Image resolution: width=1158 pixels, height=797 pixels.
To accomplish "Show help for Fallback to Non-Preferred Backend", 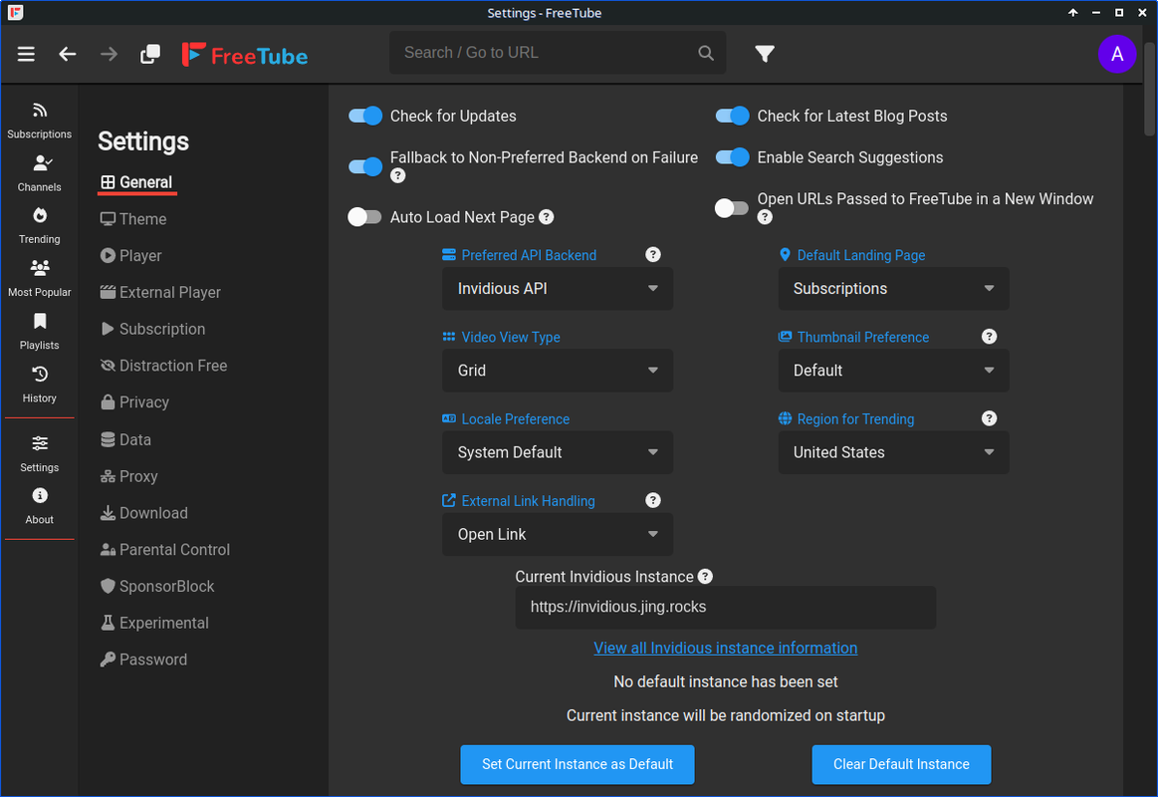I will (x=398, y=175).
